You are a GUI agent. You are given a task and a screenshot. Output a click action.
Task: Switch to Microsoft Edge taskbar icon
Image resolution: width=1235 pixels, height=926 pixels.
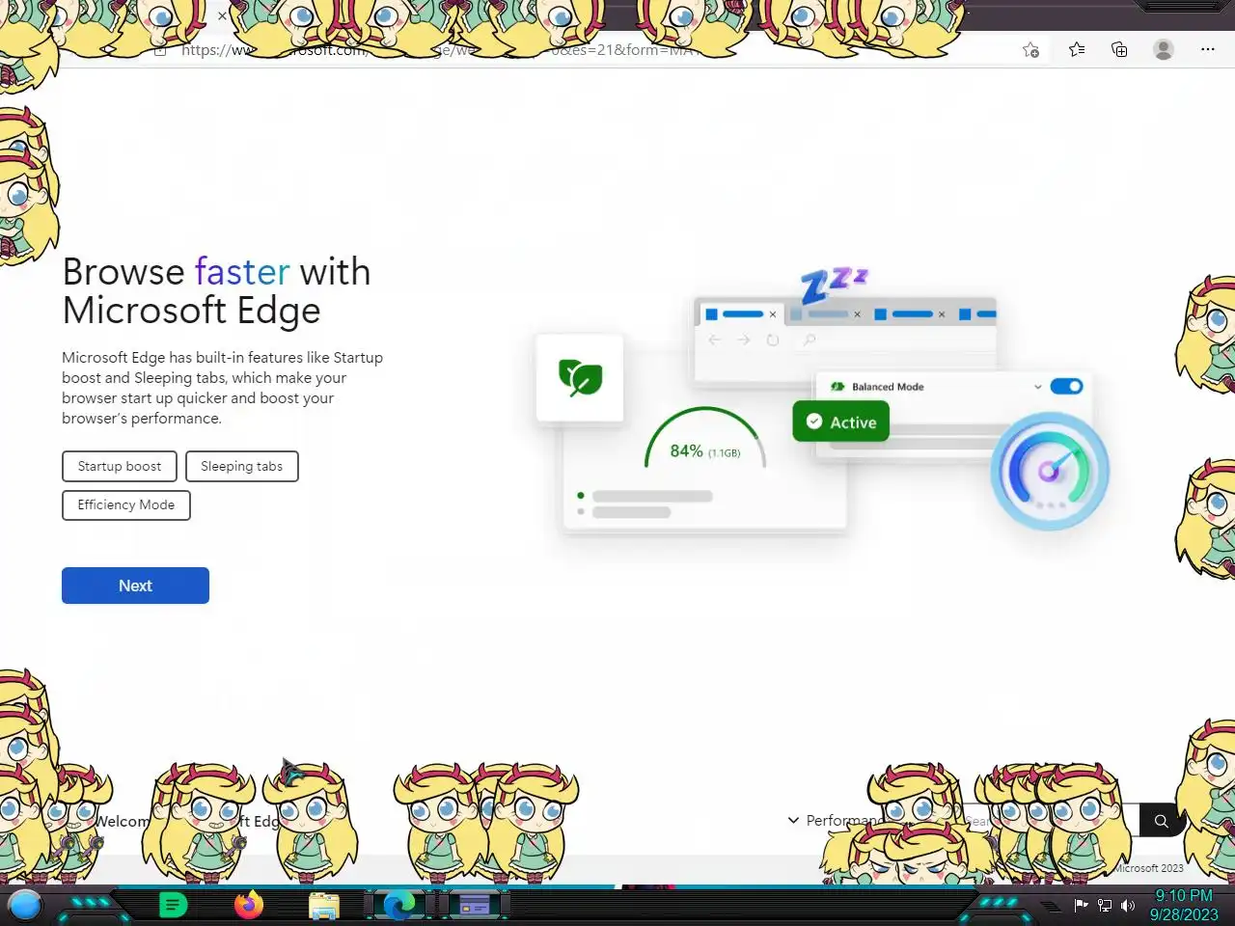pyautogui.click(x=398, y=905)
